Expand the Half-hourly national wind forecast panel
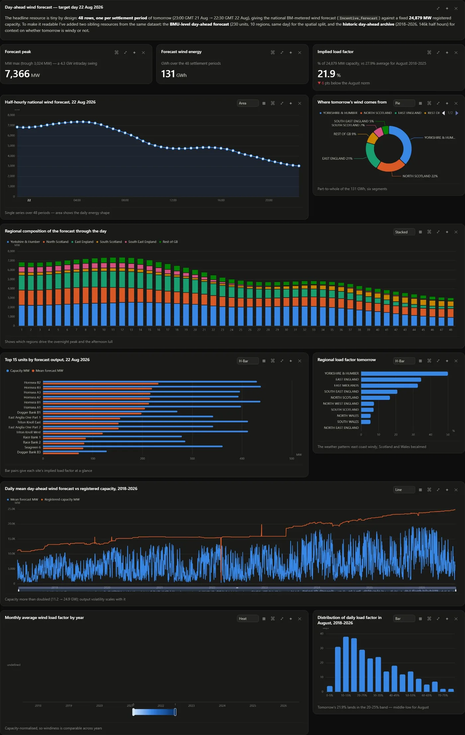 tap(282, 103)
